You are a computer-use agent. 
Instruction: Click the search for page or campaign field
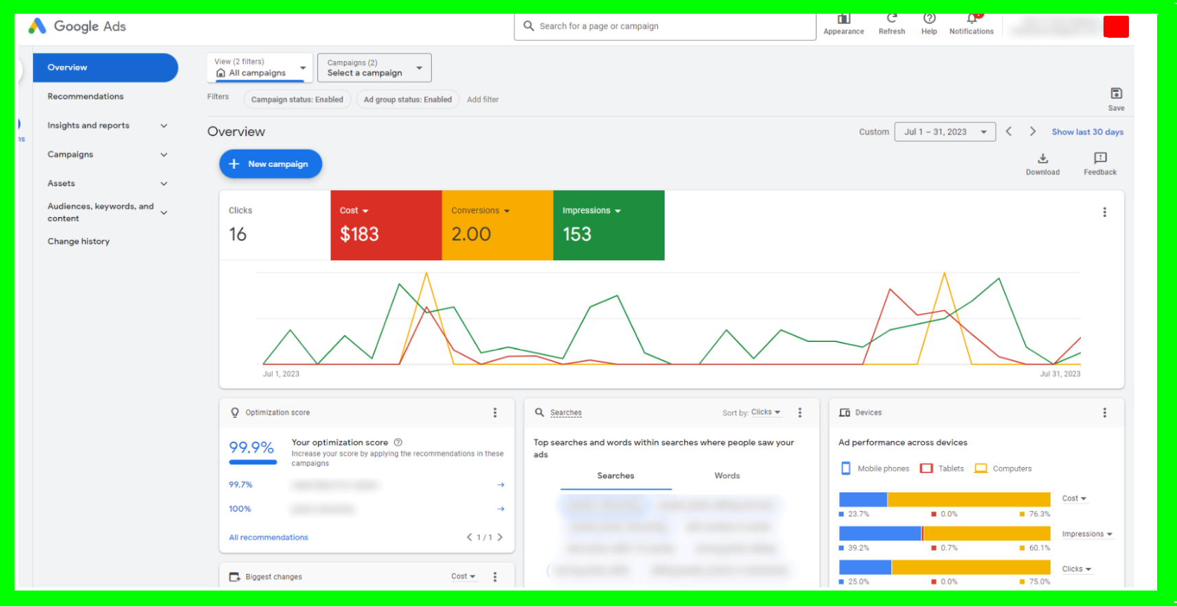coord(665,26)
